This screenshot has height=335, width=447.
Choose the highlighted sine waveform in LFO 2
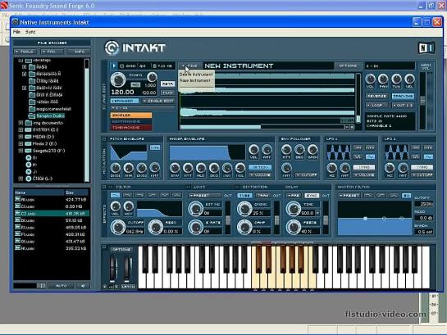tap(428, 156)
